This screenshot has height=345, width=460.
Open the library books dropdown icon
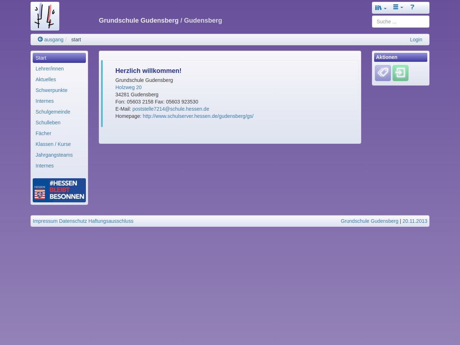[x=380, y=8]
